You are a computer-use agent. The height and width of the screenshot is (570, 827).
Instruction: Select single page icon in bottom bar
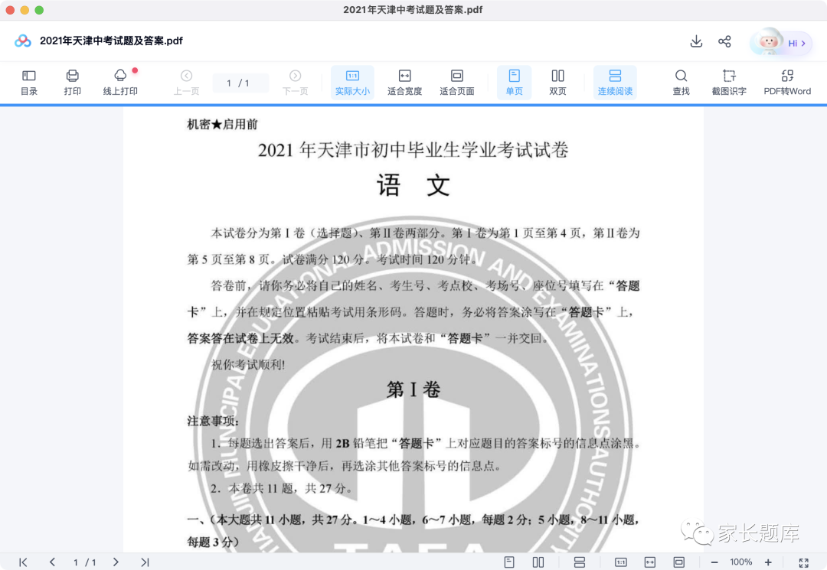pos(509,562)
